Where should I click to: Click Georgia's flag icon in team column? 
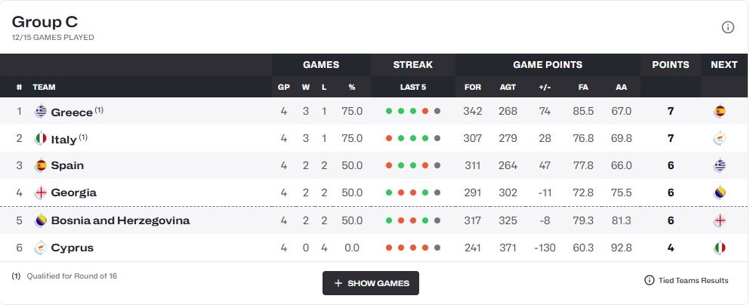41,193
